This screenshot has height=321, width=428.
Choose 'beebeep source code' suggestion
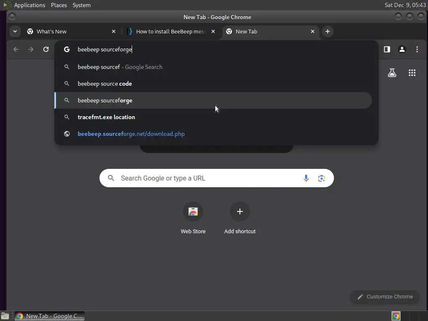pyautogui.click(x=213, y=84)
